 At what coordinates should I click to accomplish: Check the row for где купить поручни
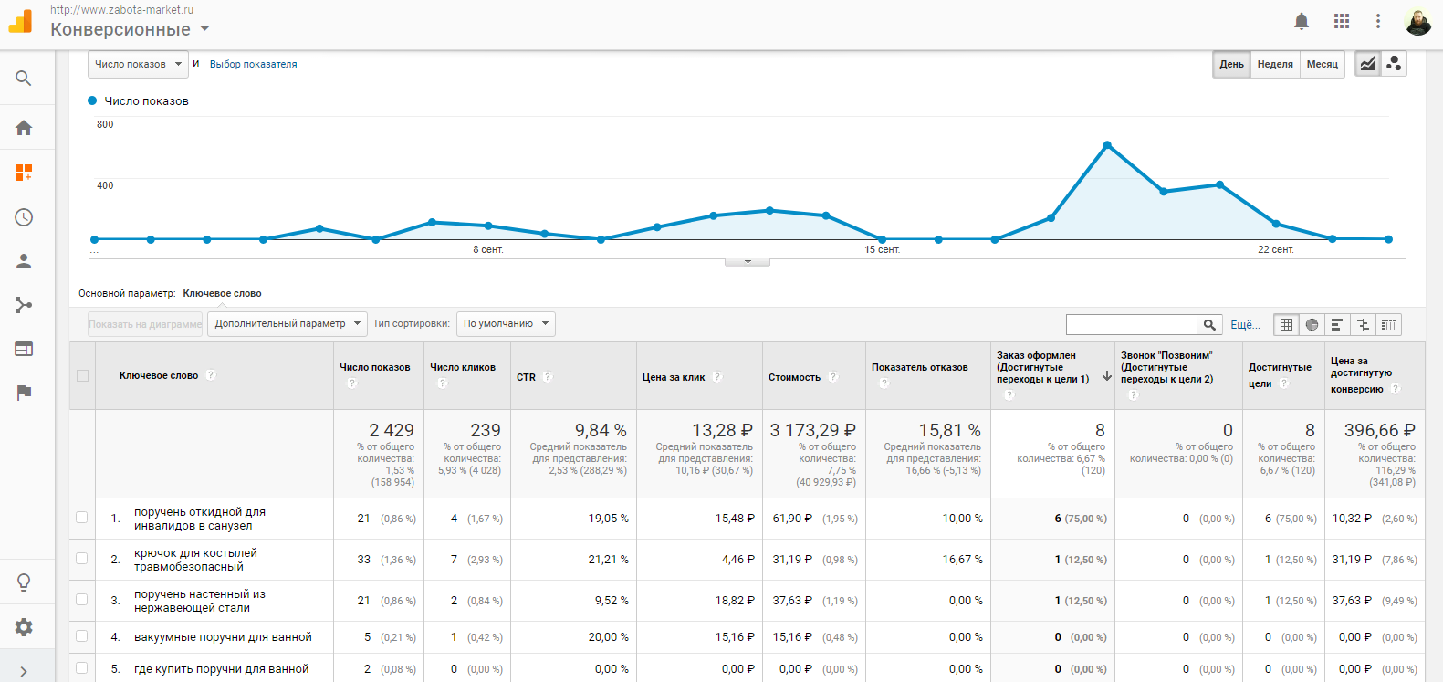click(82, 668)
